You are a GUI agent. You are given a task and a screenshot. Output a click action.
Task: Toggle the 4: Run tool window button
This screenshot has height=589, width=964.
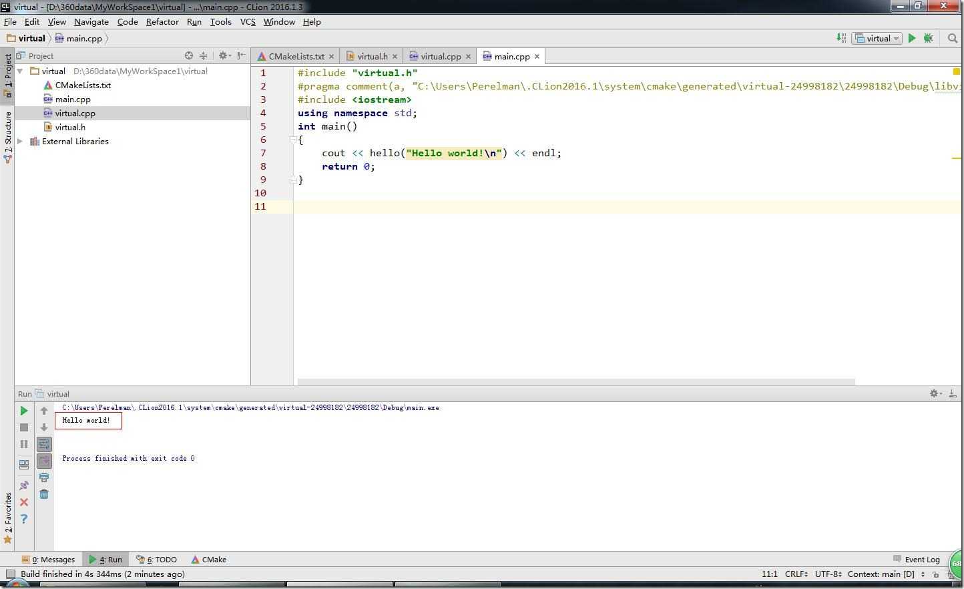click(x=105, y=560)
